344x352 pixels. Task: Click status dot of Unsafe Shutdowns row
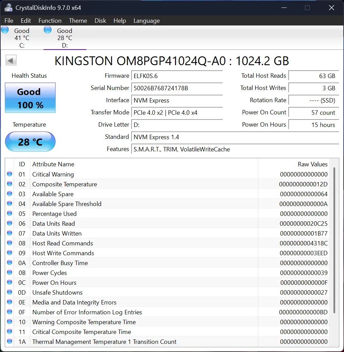10,292
